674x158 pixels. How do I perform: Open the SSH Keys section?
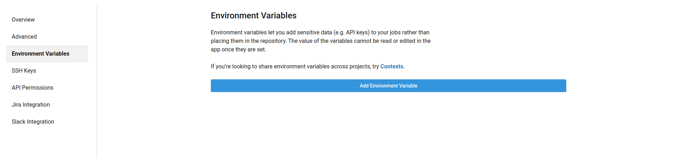point(24,71)
